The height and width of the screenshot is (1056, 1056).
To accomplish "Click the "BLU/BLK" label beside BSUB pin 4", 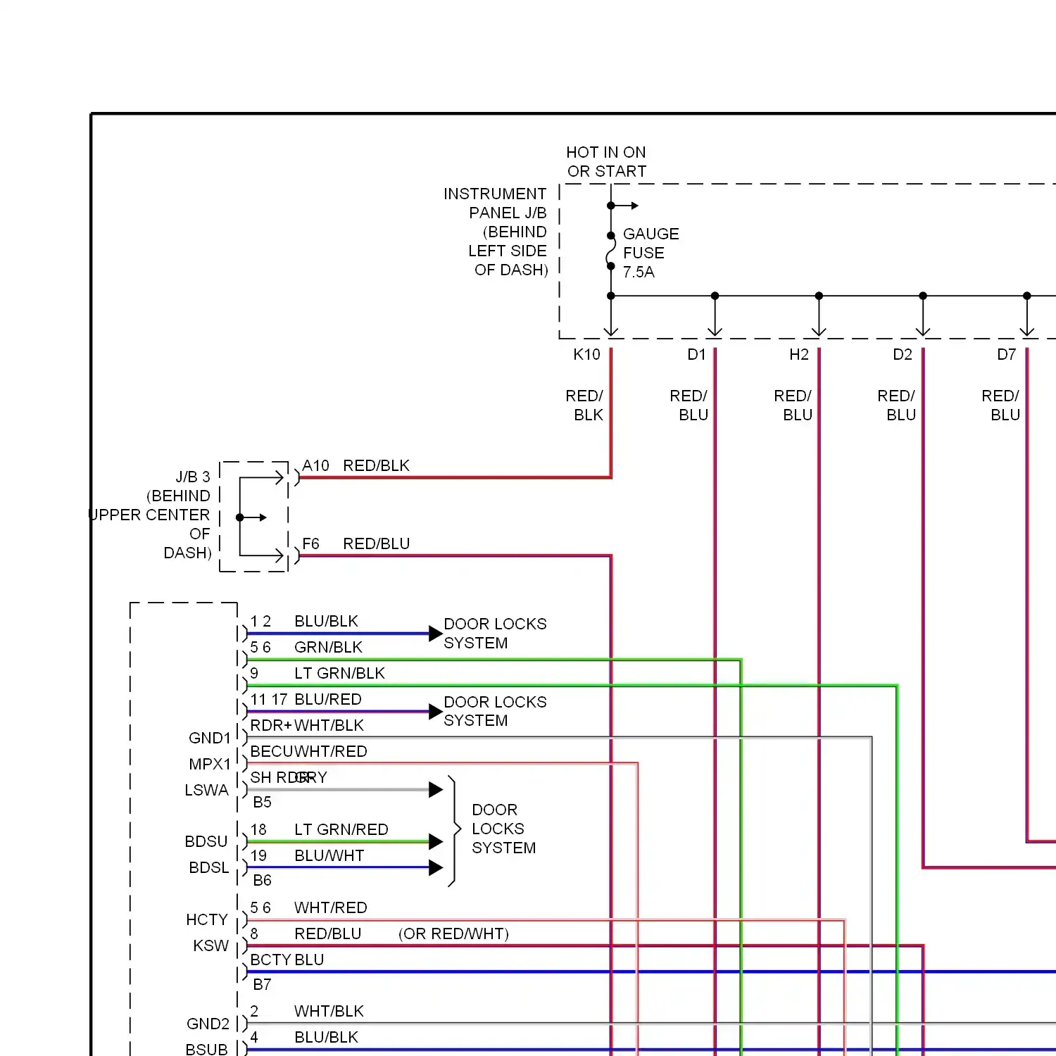I will [326, 1037].
